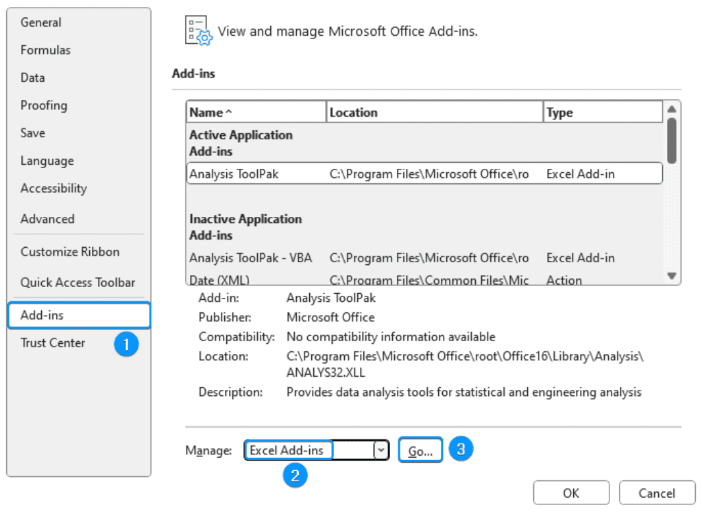Screen dimensions: 702x512
Task: Click the 'Active Application Add-ins' group heading
Action: 241,143
